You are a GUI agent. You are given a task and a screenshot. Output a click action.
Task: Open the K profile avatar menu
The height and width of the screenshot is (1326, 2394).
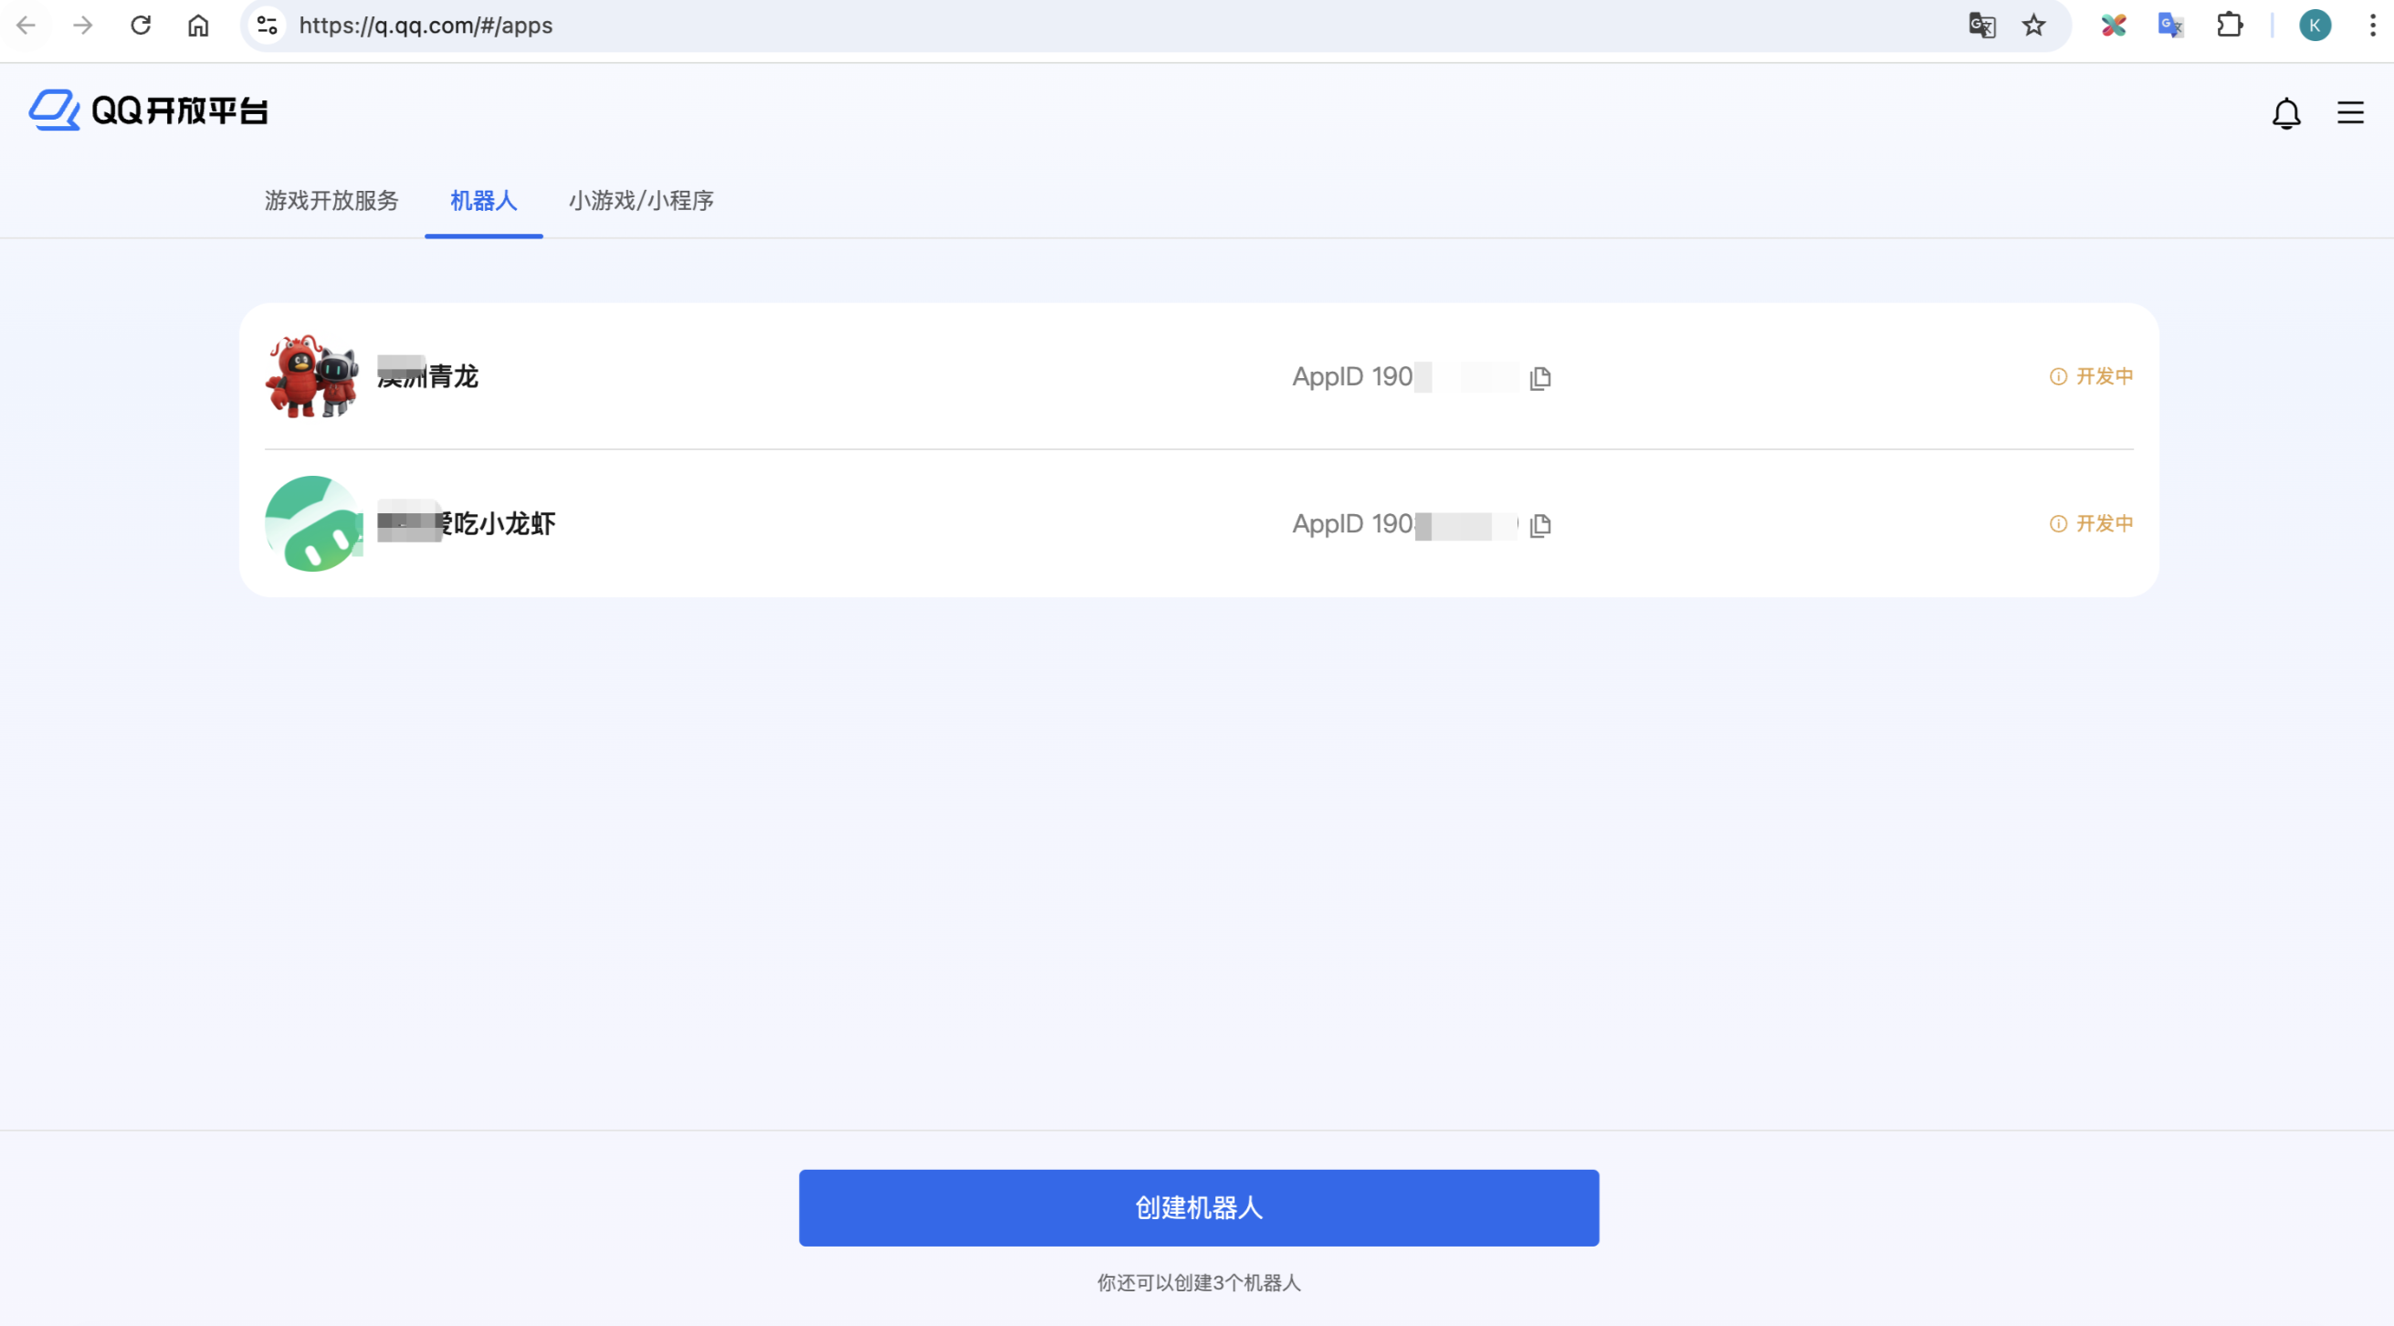click(x=2314, y=25)
